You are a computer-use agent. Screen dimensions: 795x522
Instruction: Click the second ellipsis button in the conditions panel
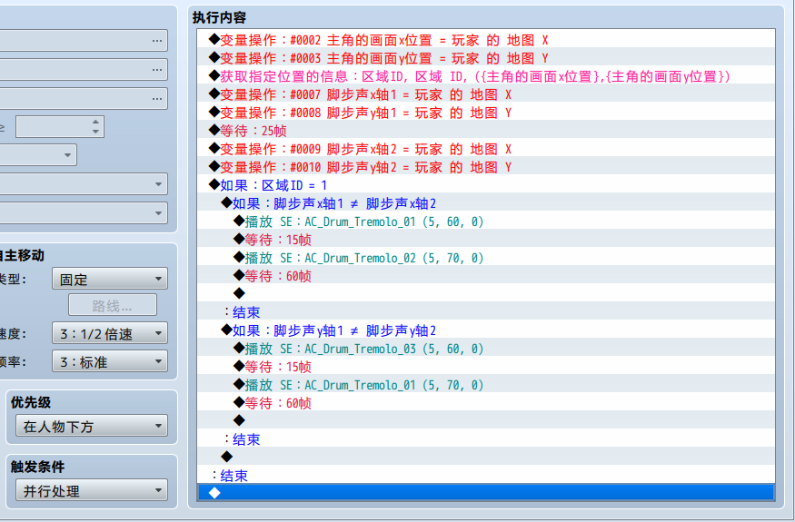click(157, 69)
